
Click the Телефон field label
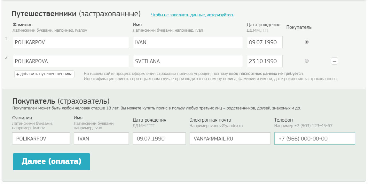(283, 120)
